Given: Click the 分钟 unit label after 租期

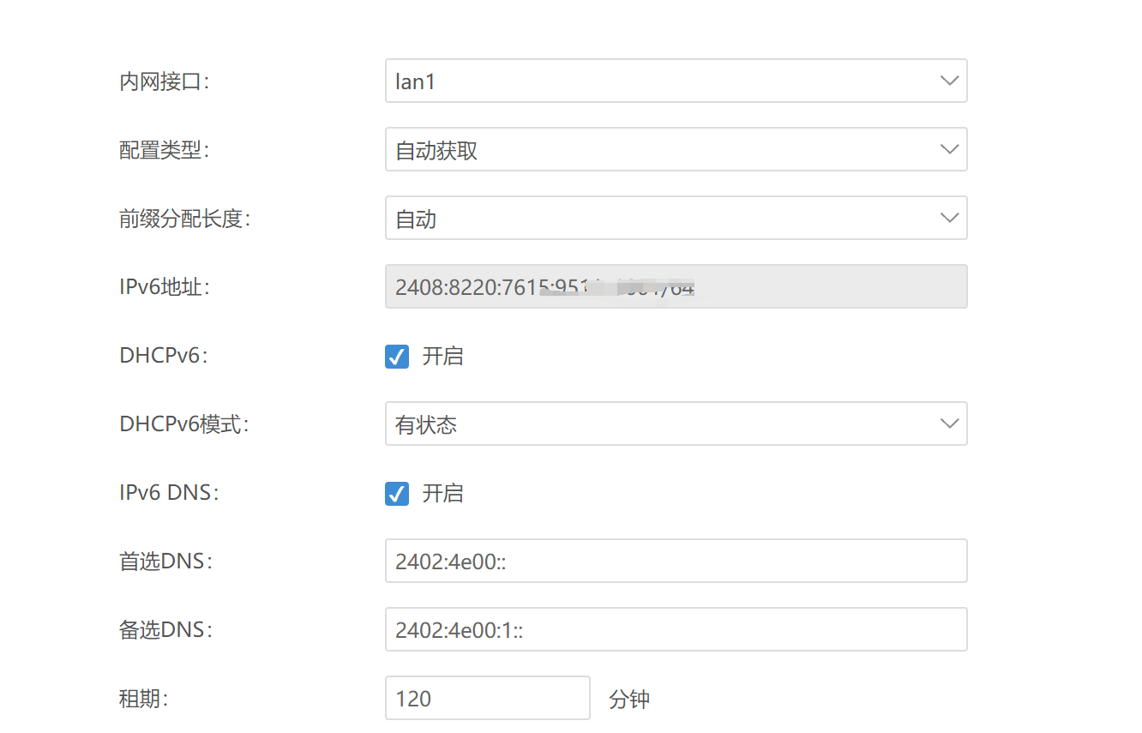Looking at the screenshot, I should (x=628, y=698).
